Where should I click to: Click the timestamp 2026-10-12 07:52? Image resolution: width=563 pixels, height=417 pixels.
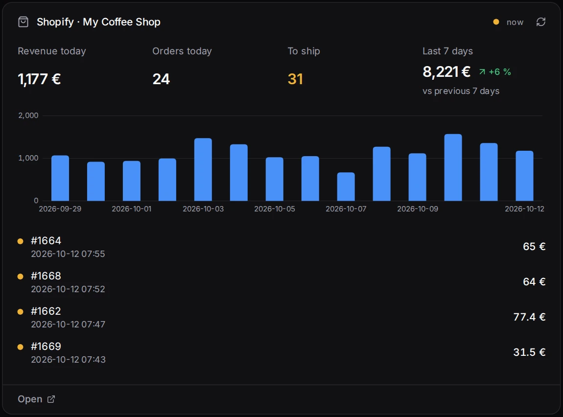pos(68,289)
